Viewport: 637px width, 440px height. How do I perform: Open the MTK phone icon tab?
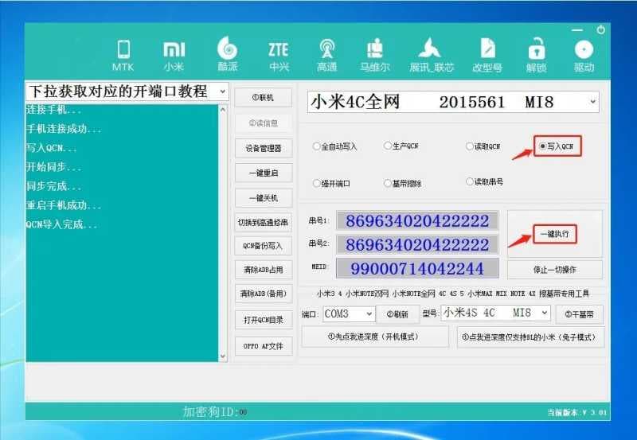coord(123,55)
